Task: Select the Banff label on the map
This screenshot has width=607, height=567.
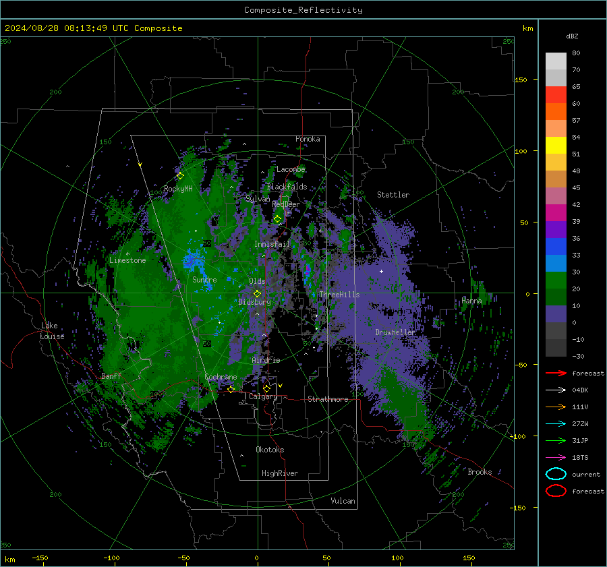Action: (x=111, y=376)
